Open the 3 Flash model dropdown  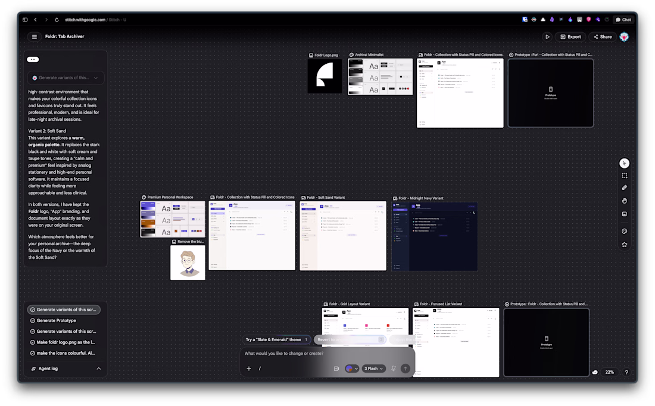(373, 368)
